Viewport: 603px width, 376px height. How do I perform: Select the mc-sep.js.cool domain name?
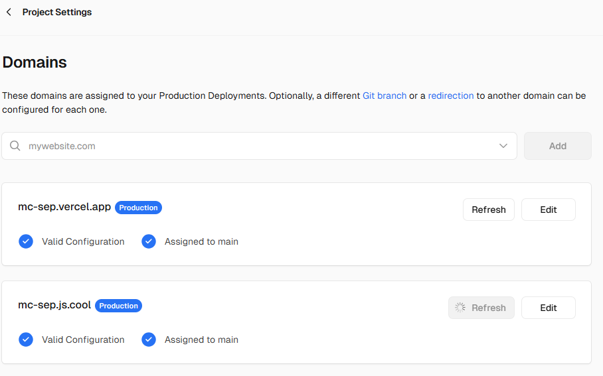coord(54,305)
